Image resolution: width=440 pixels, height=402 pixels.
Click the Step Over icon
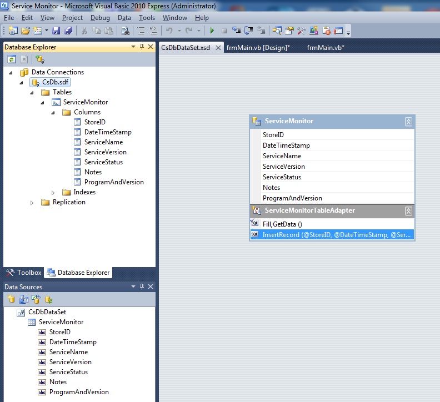(x=249, y=31)
